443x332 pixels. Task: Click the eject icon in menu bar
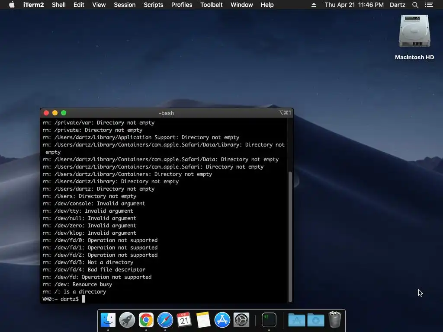coord(314,5)
